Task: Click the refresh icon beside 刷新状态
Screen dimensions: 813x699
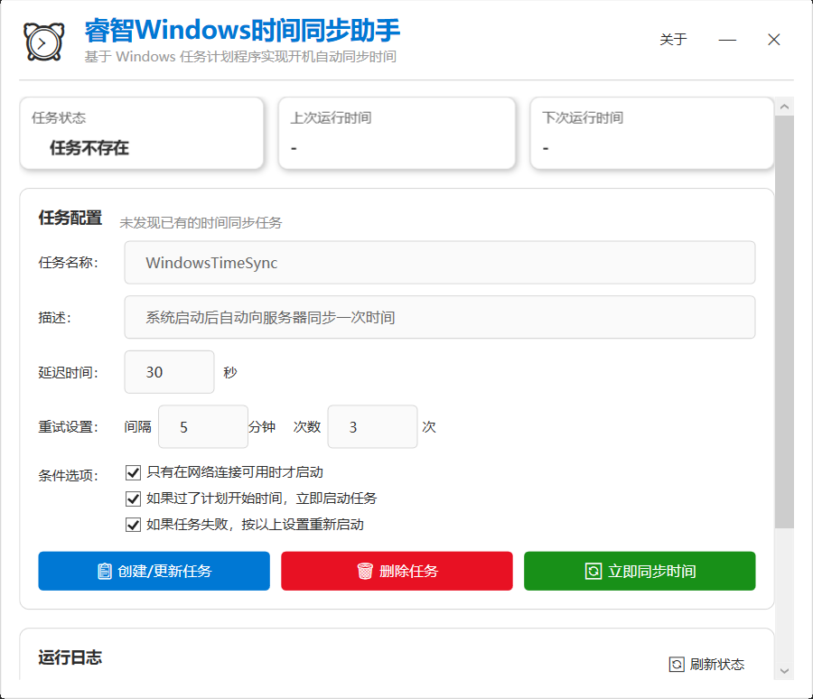Action: [677, 665]
